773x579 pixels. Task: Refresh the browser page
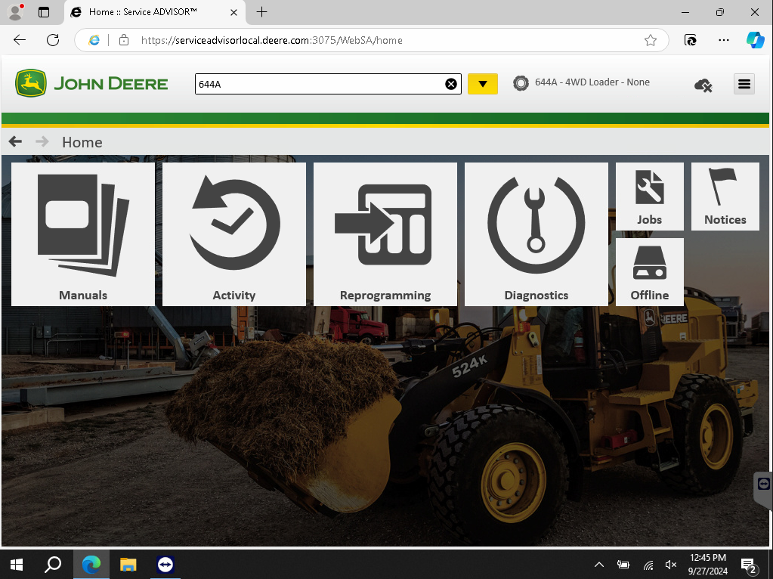[53, 41]
